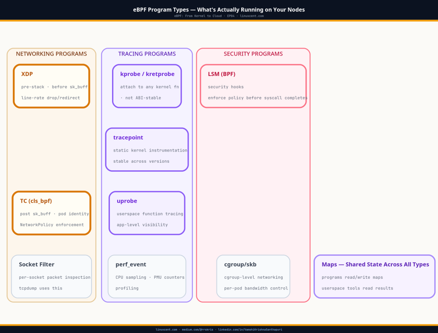
Task: Click 'post sk_buff · pod identity' line
Action: pos(54,213)
